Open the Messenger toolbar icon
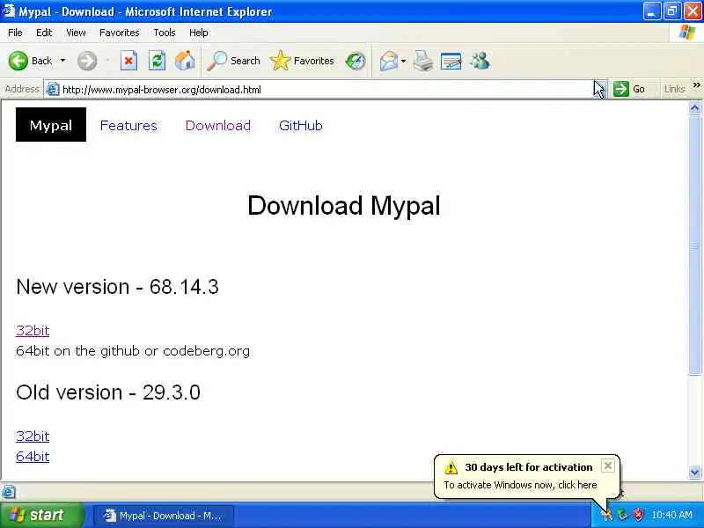This screenshot has height=528, width=704. click(x=480, y=61)
